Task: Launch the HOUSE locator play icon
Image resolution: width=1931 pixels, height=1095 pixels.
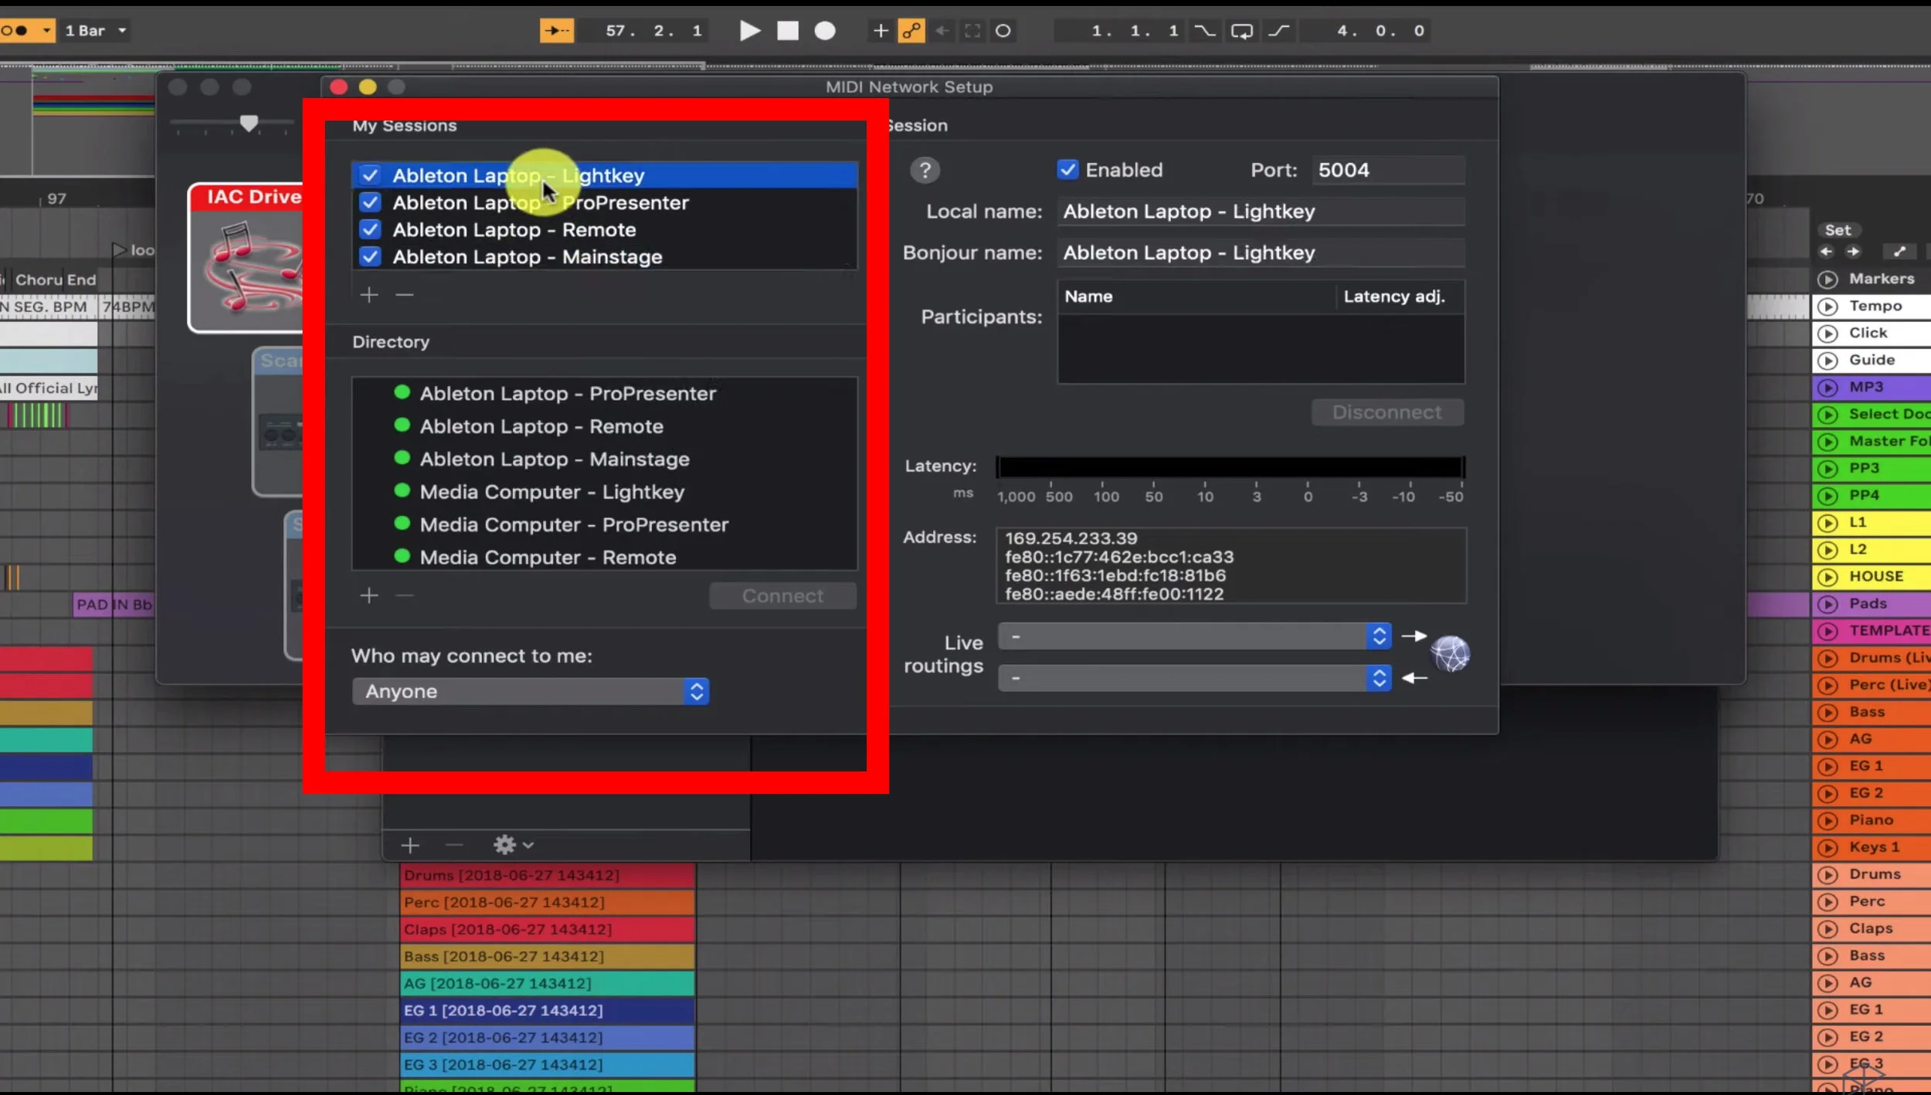Action: coord(1827,576)
